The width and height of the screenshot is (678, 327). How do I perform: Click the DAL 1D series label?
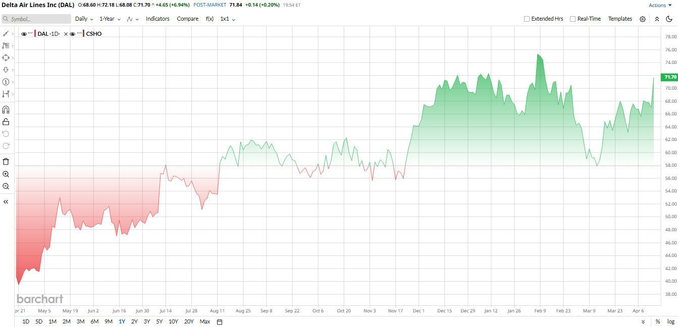[x=48, y=34]
